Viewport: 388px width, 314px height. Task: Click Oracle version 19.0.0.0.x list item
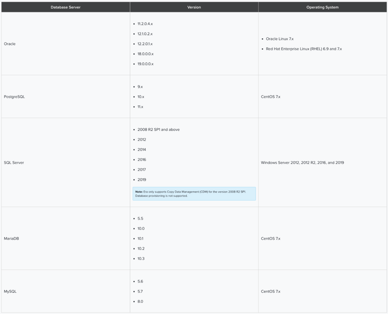click(x=145, y=64)
